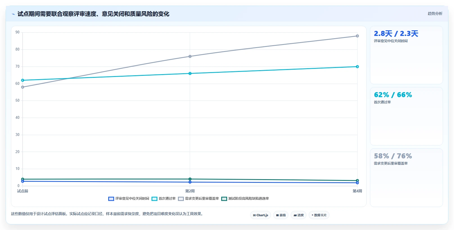Click the 评审意见中位关闭时间 caption in the first card
454x230 pixels.
[391, 41]
